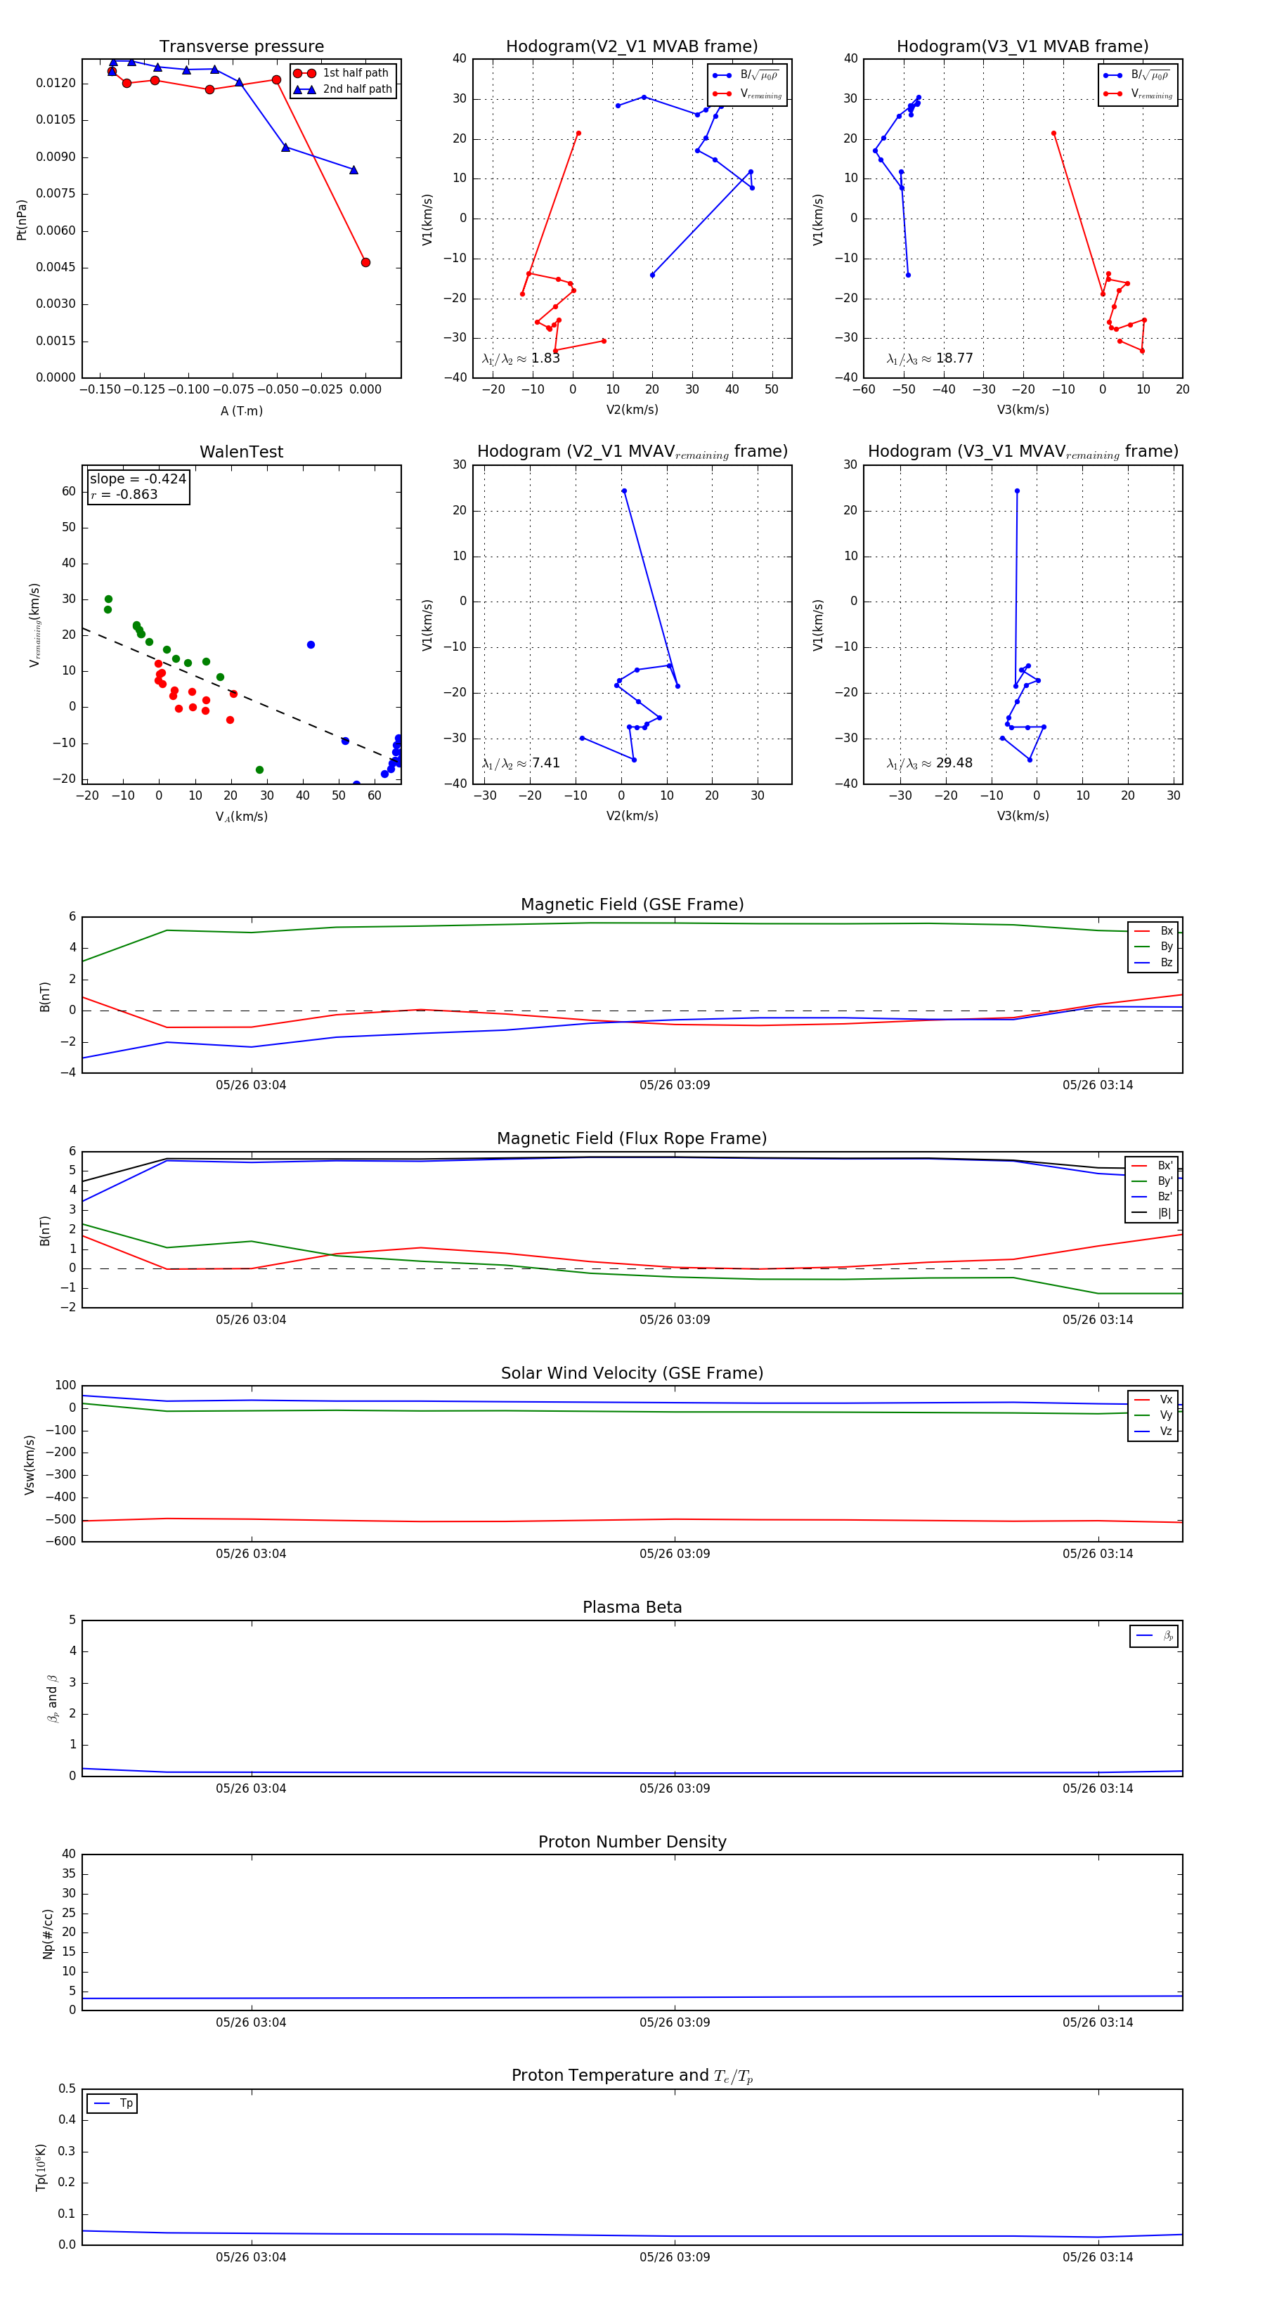Click the 'slope = -0.424' annotation
Screen dimensions: 1265x2319
138,479
